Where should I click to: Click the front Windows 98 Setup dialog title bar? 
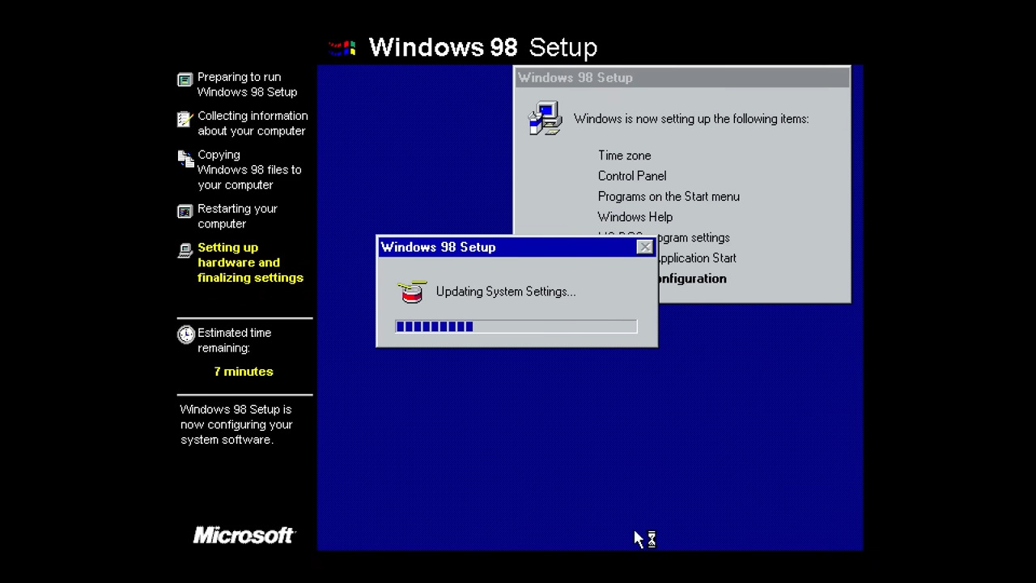[x=517, y=247]
